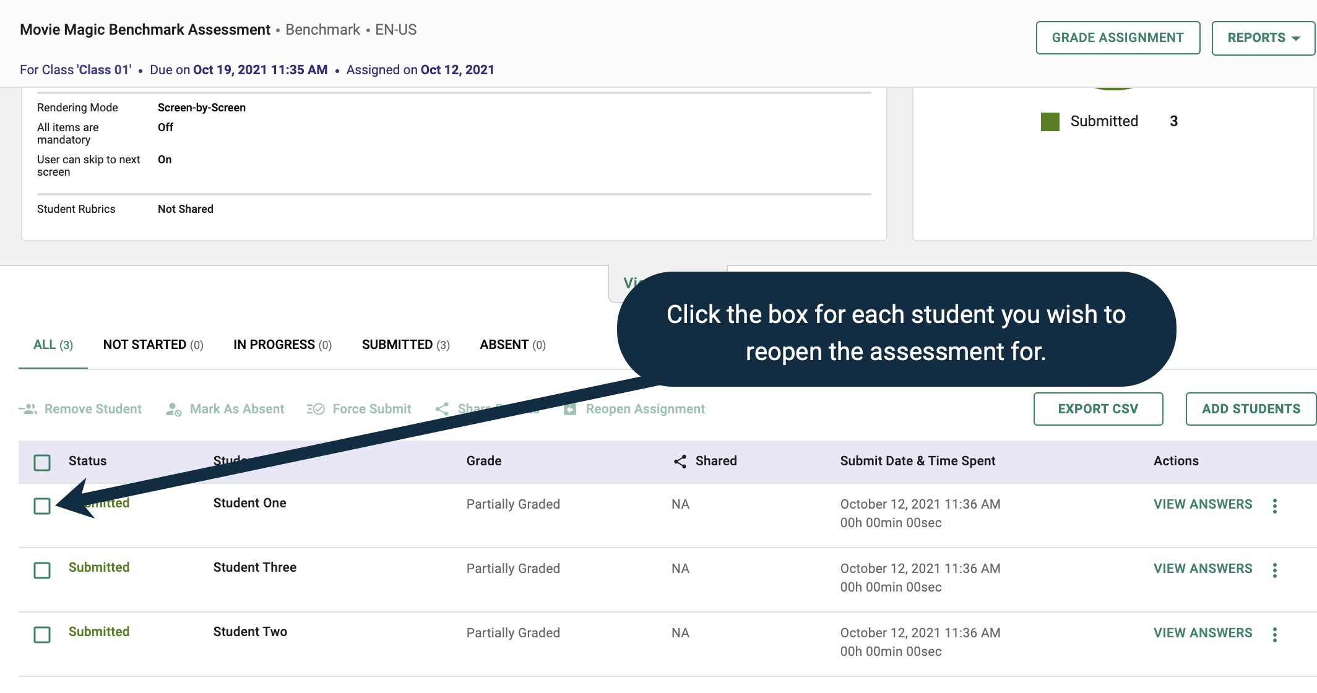Click the Reopen Assignment label
This screenshot has height=693, width=1317.
pos(646,409)
